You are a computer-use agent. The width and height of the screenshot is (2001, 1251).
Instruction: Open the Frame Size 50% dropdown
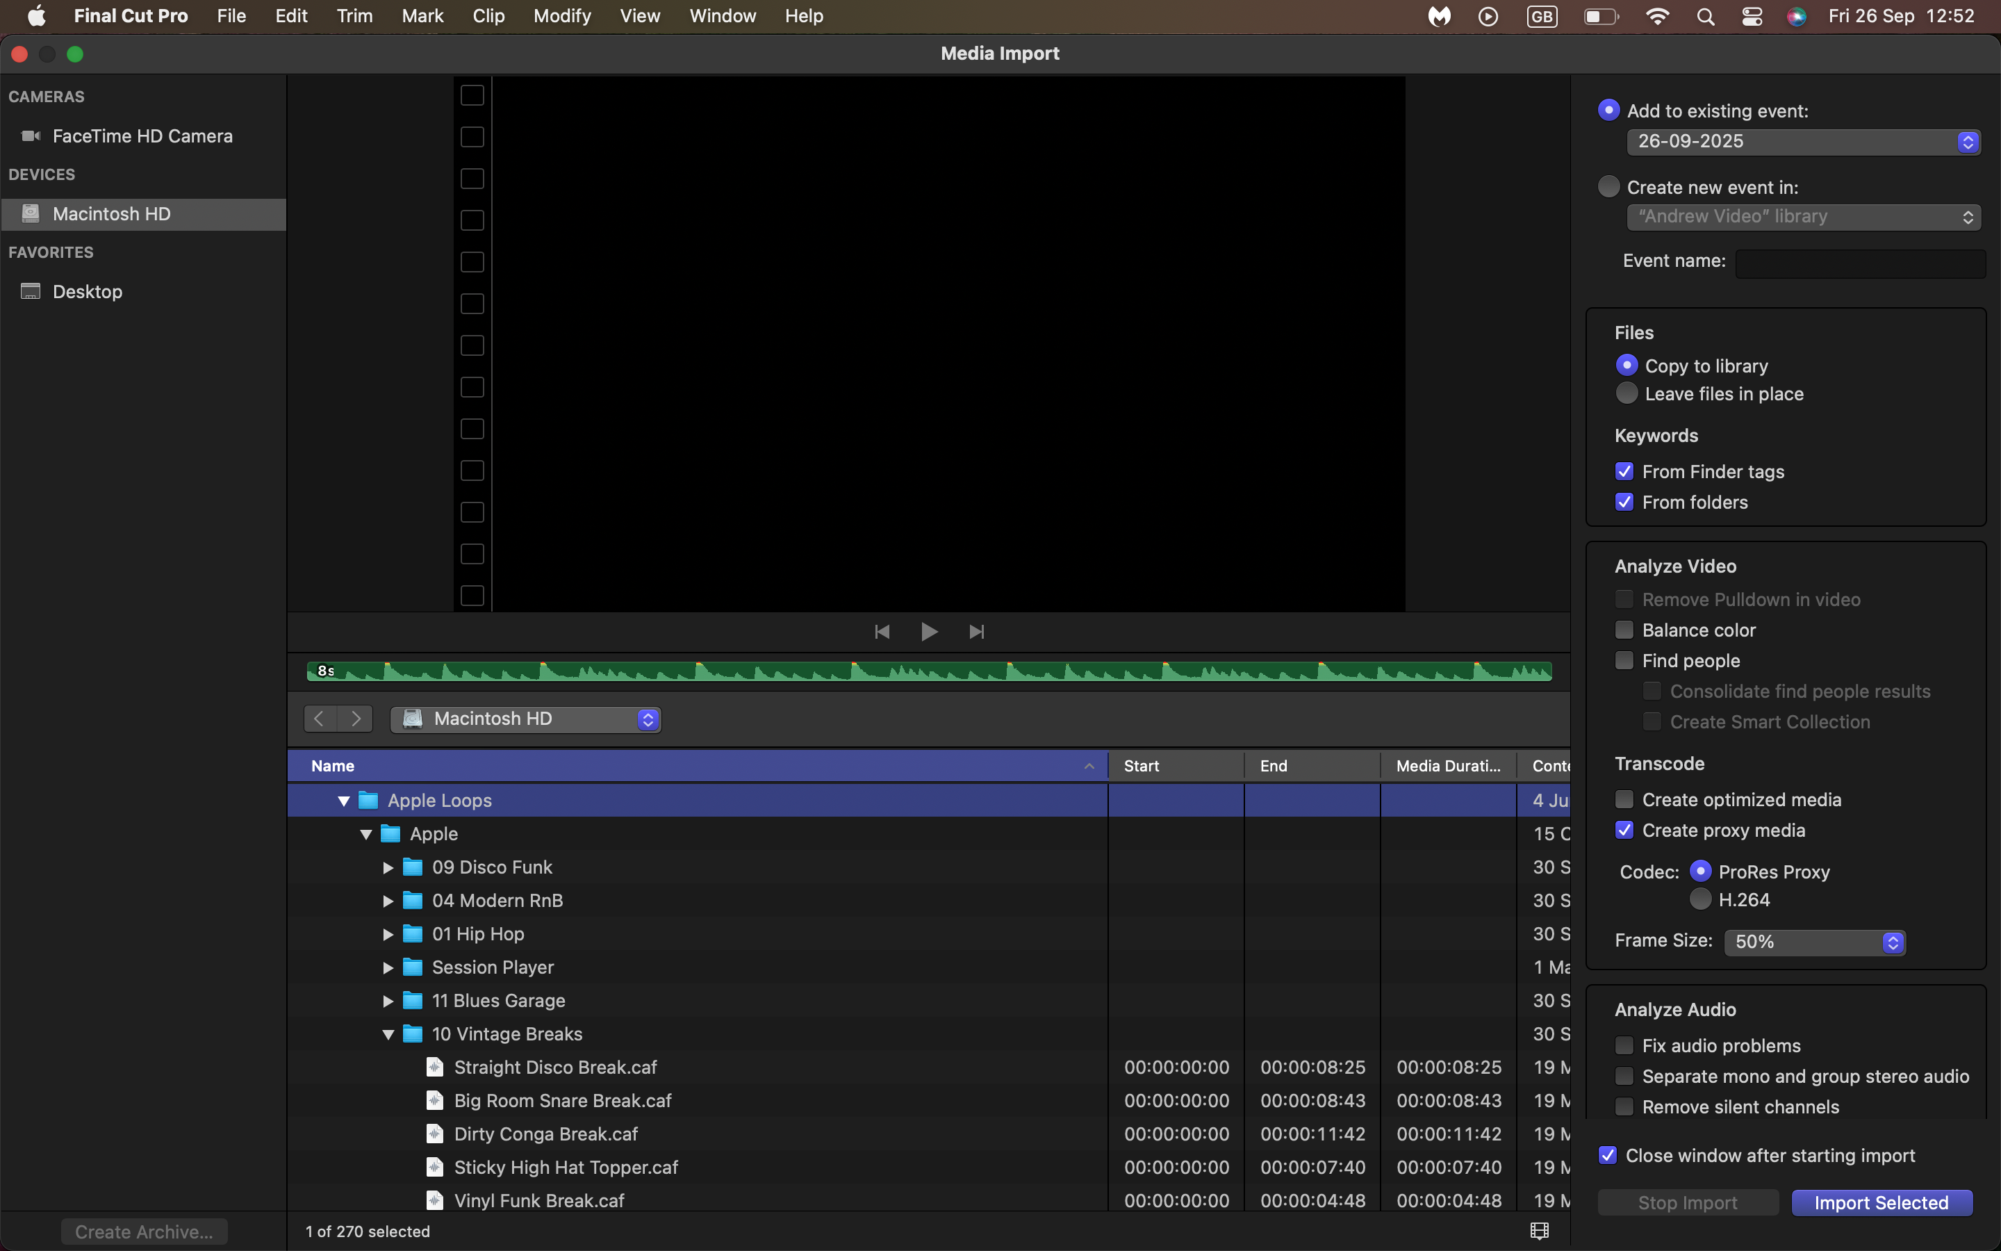point(1815,942)
